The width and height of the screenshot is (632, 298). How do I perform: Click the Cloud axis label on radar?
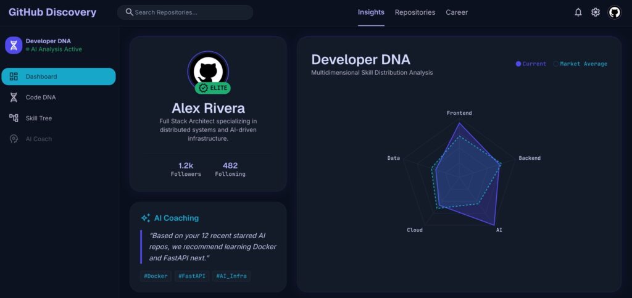(x=415, y=230)
